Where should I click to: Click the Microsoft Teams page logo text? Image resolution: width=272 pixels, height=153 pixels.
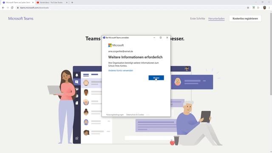pos(21,19)
